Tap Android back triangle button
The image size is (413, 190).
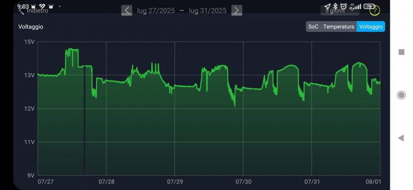(401, 137)
